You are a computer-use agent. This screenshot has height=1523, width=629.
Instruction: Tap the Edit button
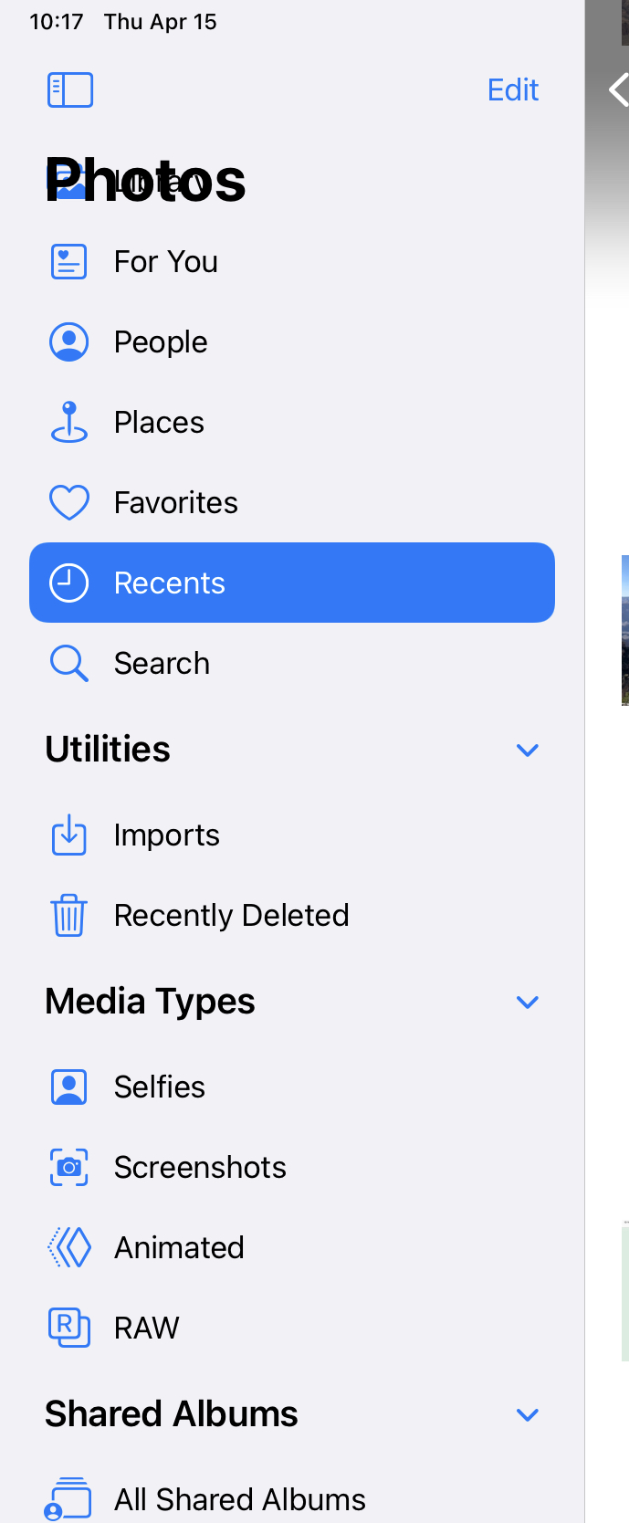coord(512,90)
